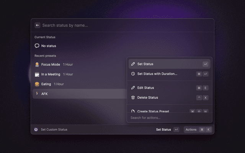
Task: Click the clock icon for duration
Action: [133, 74]
